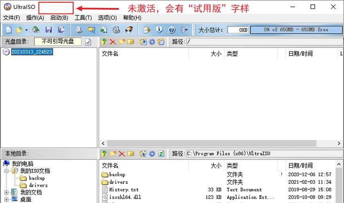Select the drivers folder in local tree
This screenshot has width=344, height=203.
point(38,185)
